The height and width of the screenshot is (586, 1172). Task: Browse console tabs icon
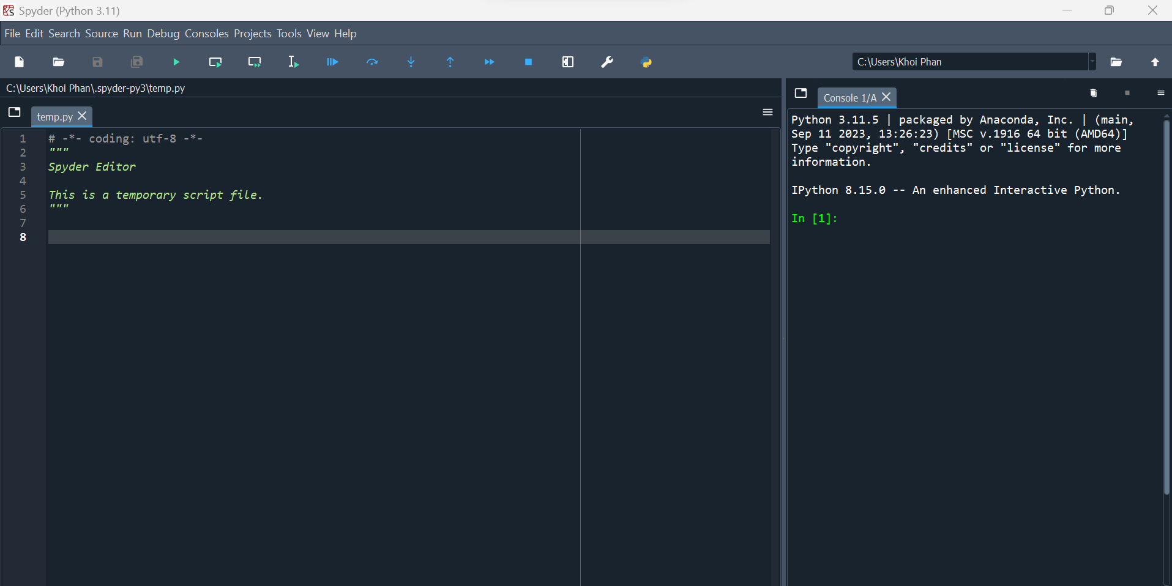tap(801, 93)
